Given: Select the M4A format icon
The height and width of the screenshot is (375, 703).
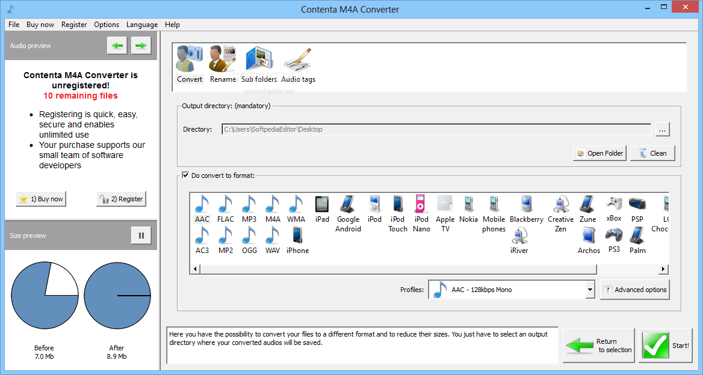Looking at the screenshot, I should (x=273, y=209).
